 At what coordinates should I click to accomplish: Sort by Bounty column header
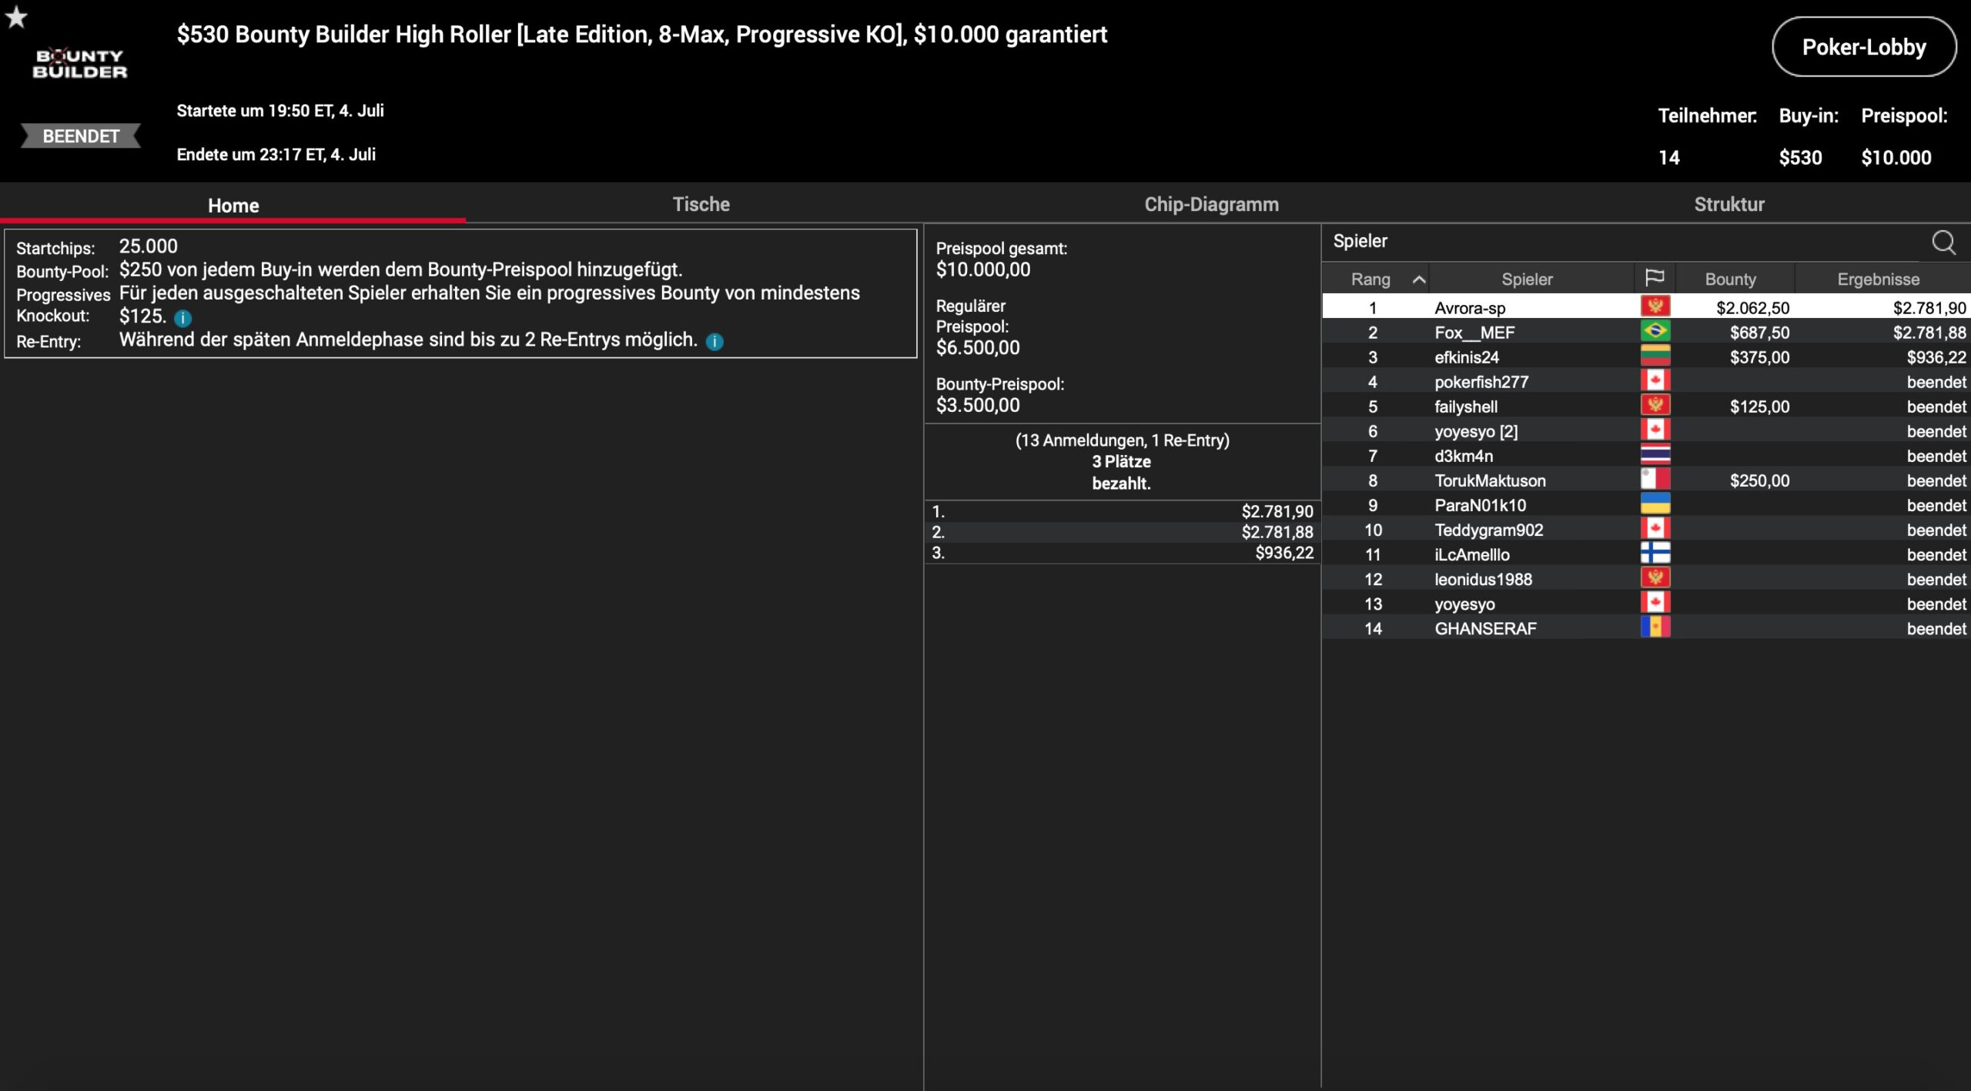[1730, 279]
